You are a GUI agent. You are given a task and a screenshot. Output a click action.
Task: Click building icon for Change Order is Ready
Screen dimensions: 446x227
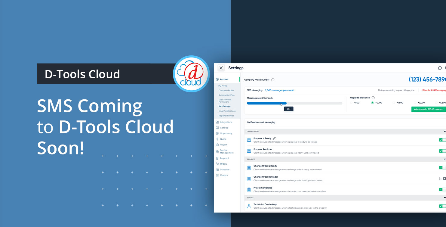(x=249, y=168)
